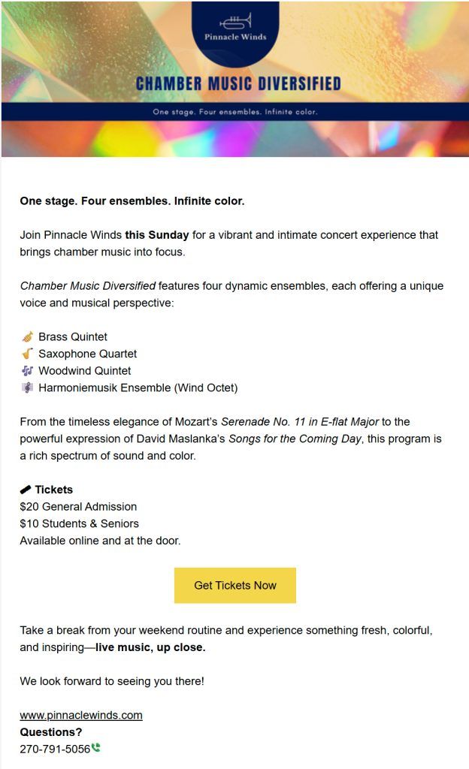Click the score emoji beside Harmoniemusik Ensemble
The width and height of the screenshot is (469, 769).
click(28, 388)
